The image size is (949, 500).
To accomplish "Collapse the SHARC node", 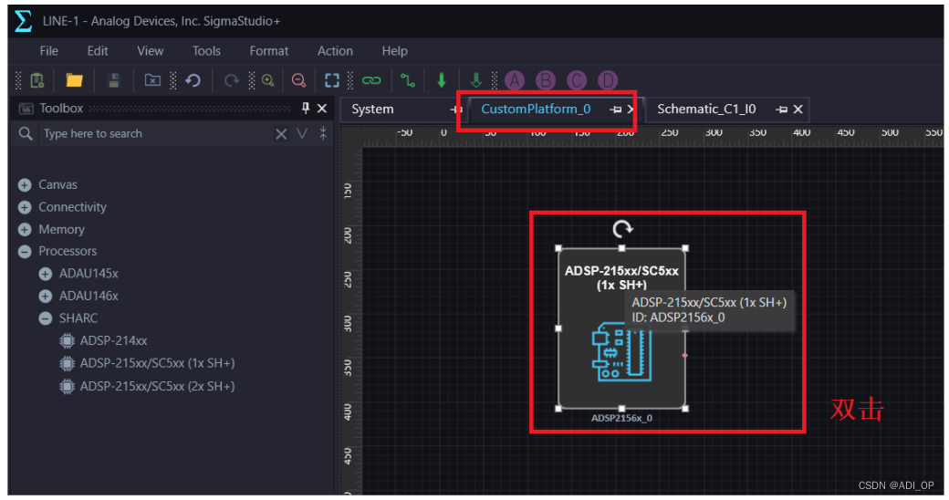I will tap(46, 318).
